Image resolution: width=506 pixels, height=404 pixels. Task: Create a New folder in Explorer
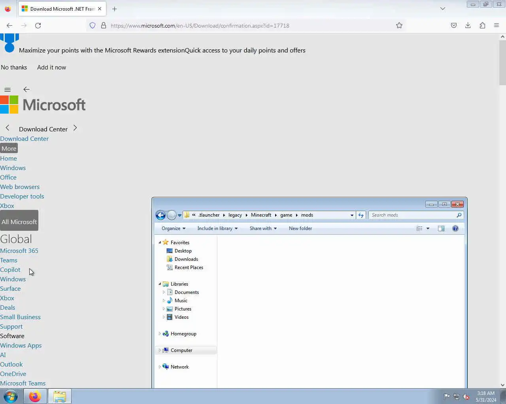coord(300,228)
